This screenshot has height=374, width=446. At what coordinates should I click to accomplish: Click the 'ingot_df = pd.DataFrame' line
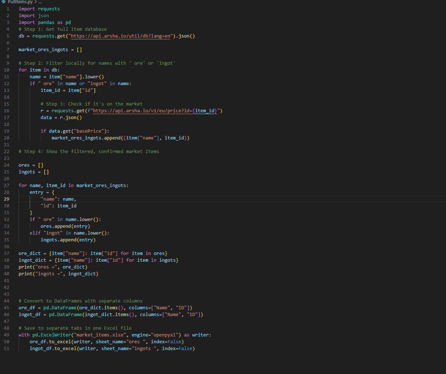111,315
